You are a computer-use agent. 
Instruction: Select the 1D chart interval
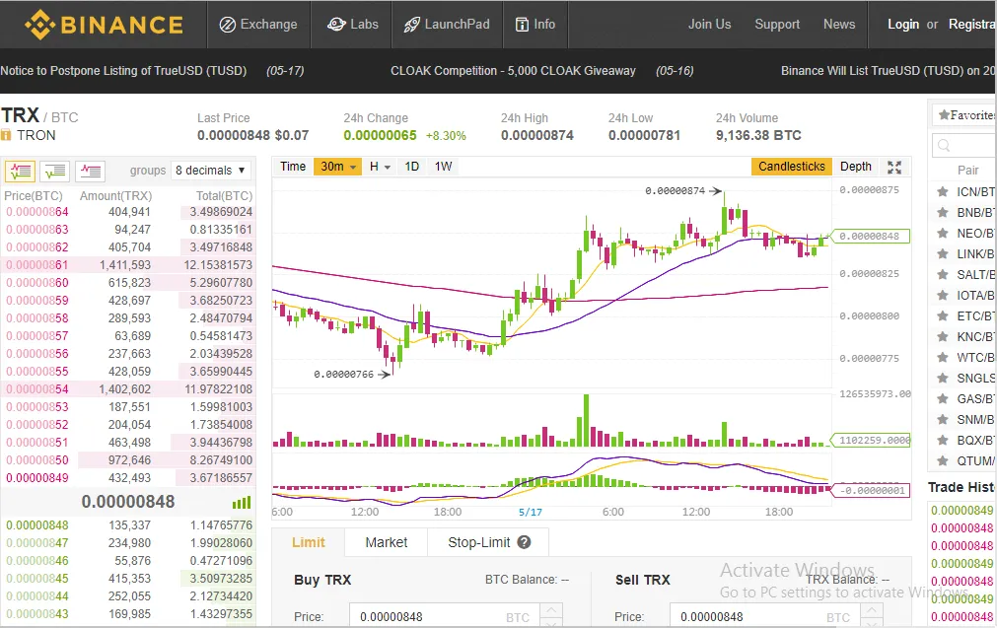pos(412,167)
